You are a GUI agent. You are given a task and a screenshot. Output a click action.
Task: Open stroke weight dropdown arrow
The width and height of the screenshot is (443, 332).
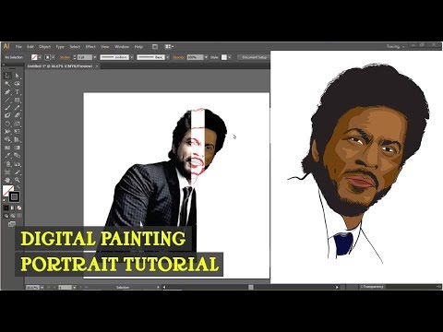click(95, 57)
